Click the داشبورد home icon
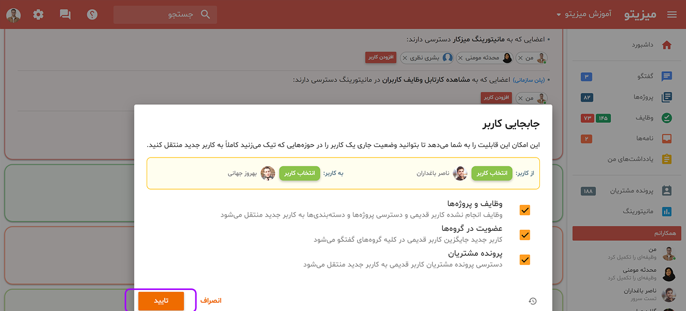This screenshot has height=311, width=686. click(667, 45)
